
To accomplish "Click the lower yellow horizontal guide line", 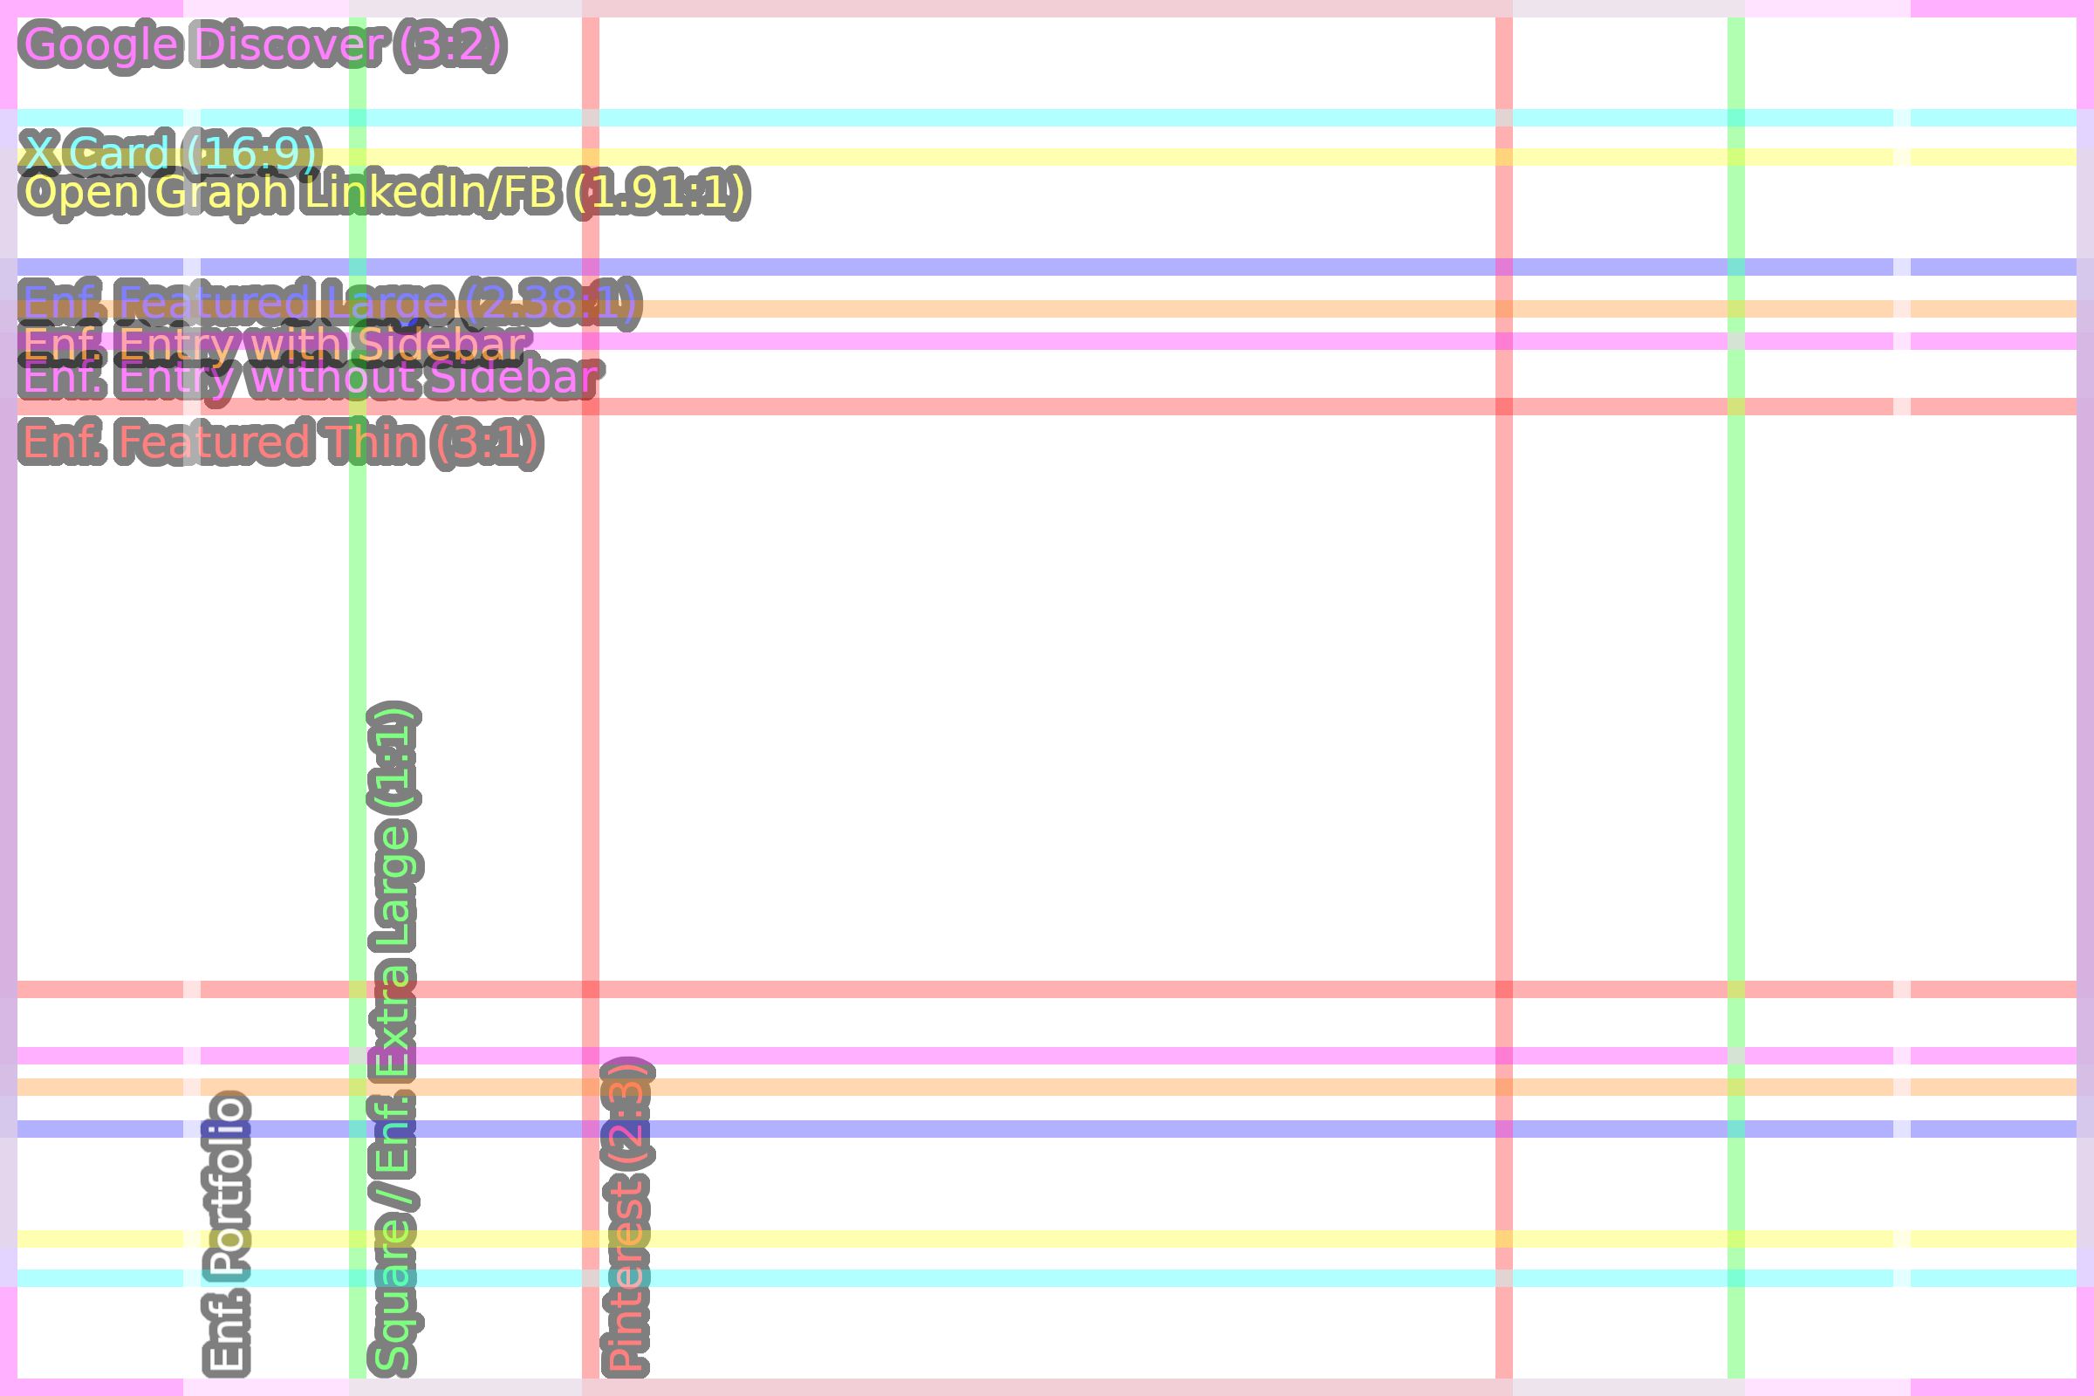I will (1068, 1238).
